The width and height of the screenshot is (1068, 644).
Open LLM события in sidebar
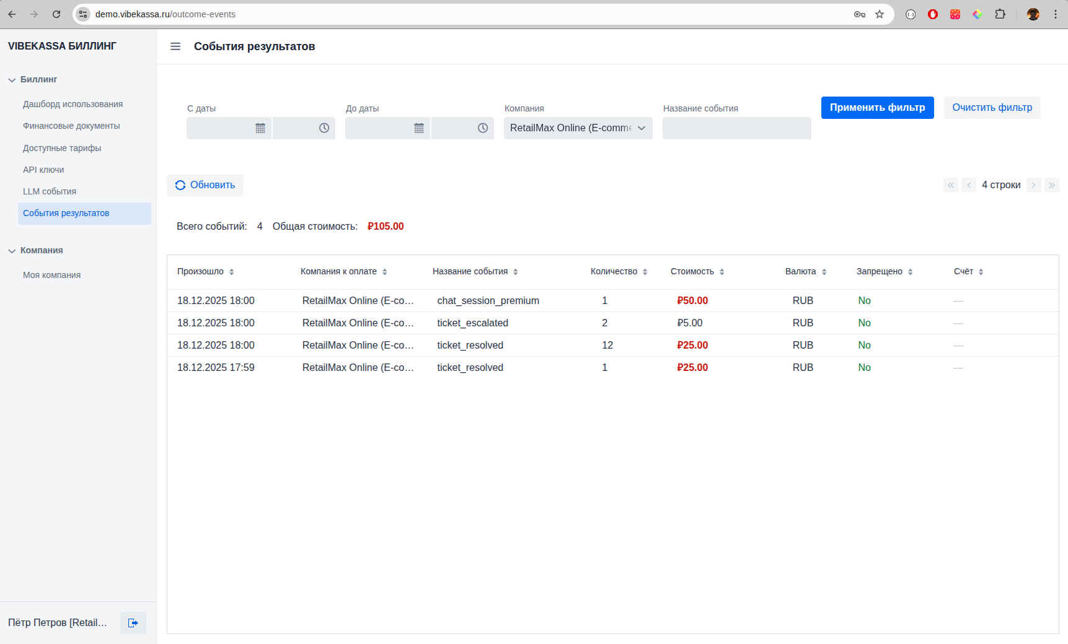tap(50, 191)
